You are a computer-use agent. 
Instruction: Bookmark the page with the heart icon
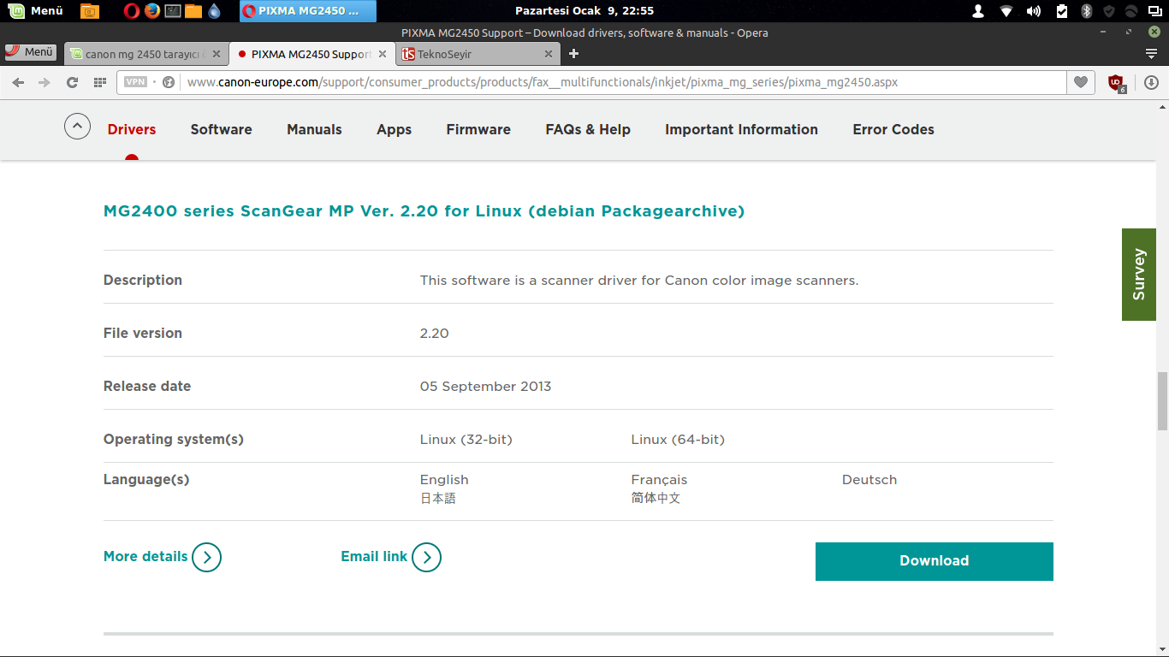tap(1081, 83)
